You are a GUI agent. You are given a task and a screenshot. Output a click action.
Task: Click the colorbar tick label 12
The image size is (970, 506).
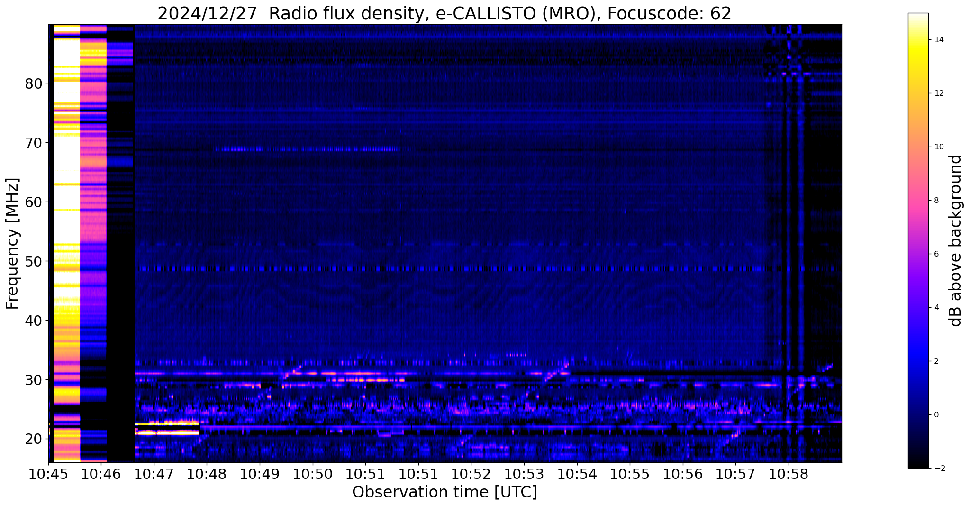coord(938,93)
